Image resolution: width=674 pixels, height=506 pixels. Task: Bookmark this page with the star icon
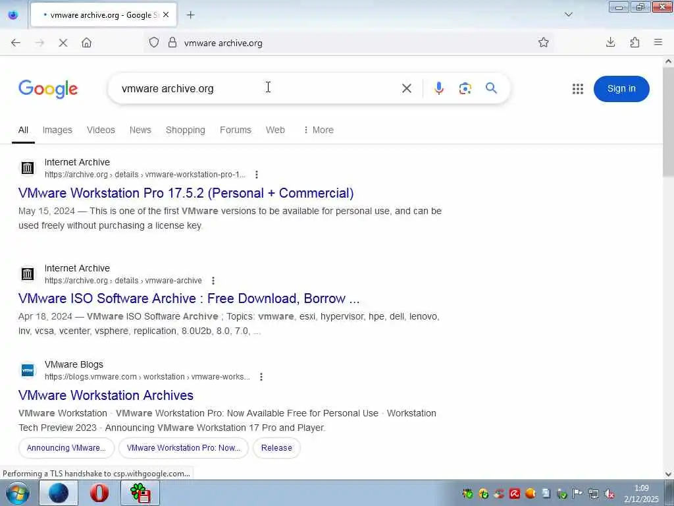click(543, 42)
